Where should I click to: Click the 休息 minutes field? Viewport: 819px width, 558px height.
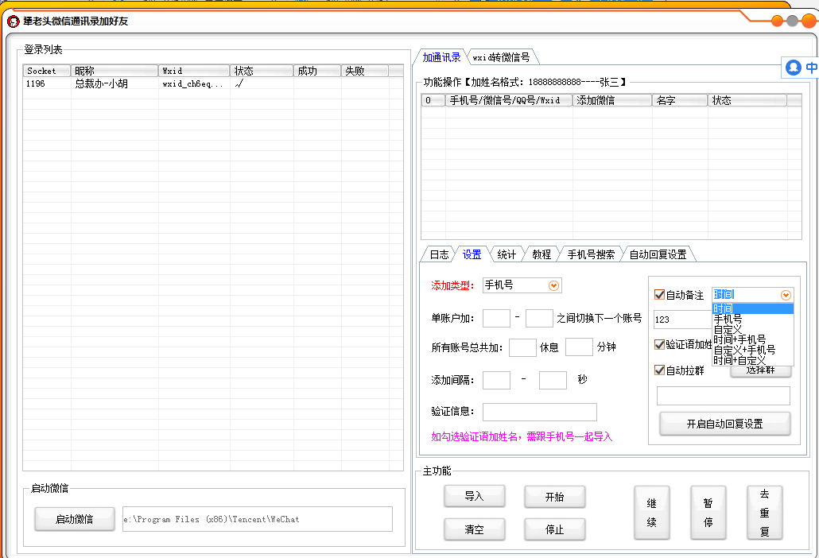579,347
